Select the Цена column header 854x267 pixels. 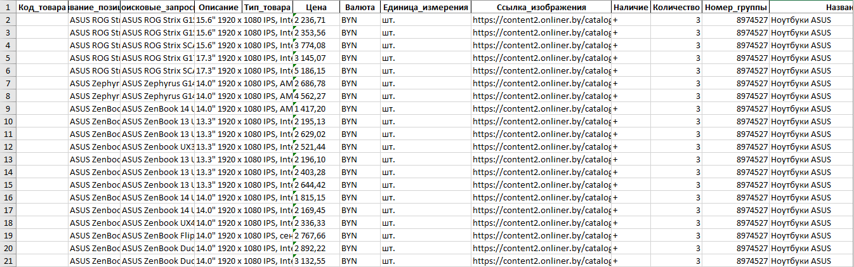[x=317, y=8]
